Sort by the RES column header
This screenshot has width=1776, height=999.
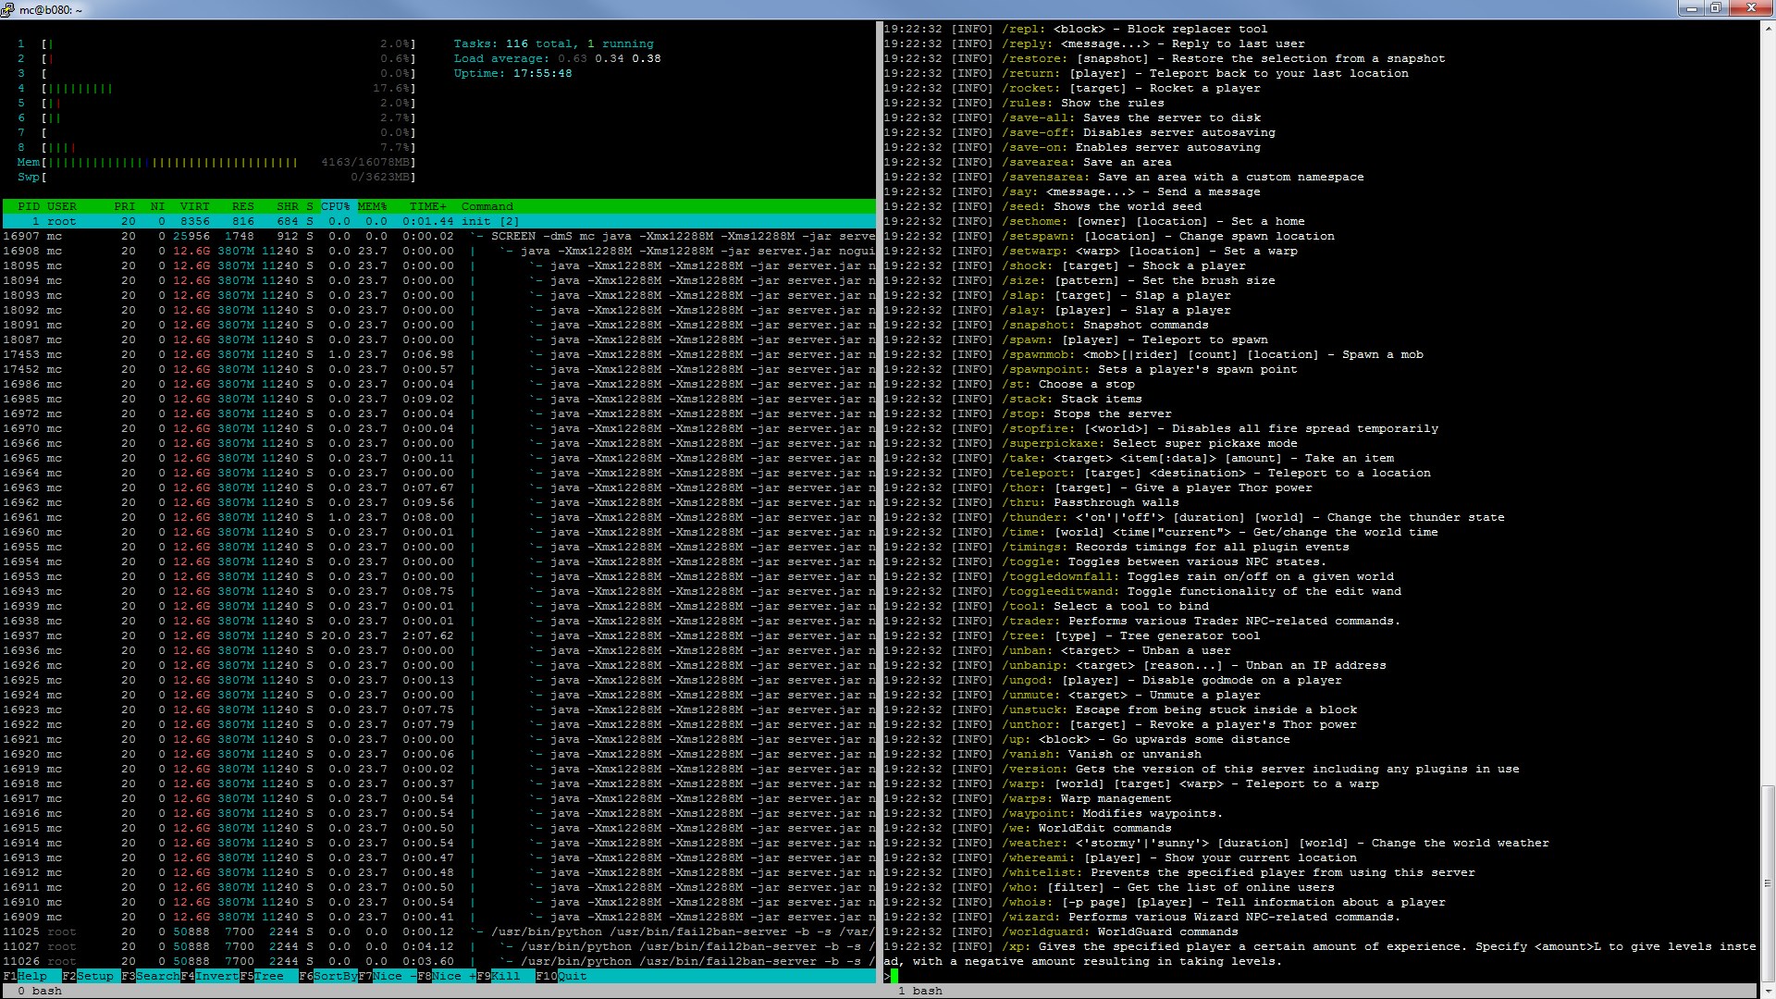point(243,206)
